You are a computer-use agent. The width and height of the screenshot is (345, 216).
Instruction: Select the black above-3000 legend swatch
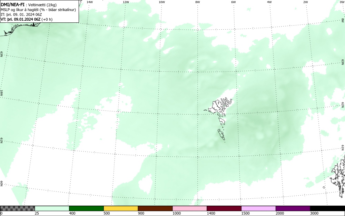pos(327,208)
